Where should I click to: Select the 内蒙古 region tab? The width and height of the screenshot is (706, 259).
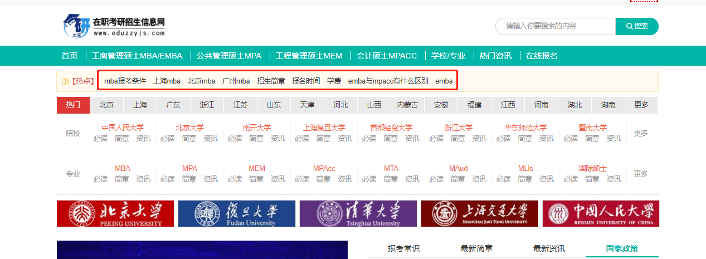407,105
